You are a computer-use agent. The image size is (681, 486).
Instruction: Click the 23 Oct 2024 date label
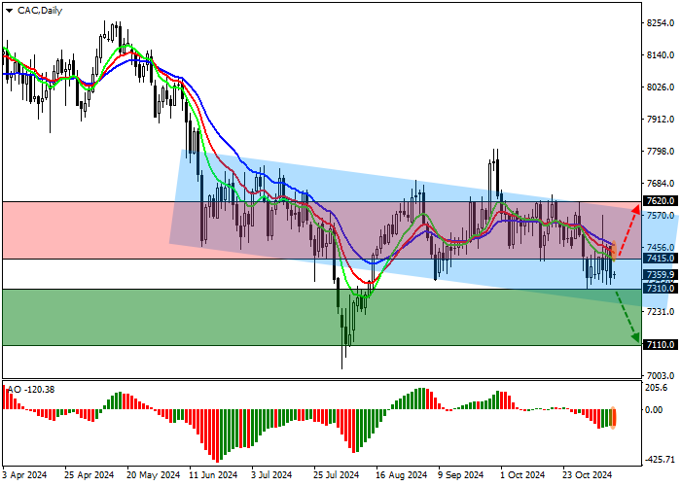(x=588, y=475)
